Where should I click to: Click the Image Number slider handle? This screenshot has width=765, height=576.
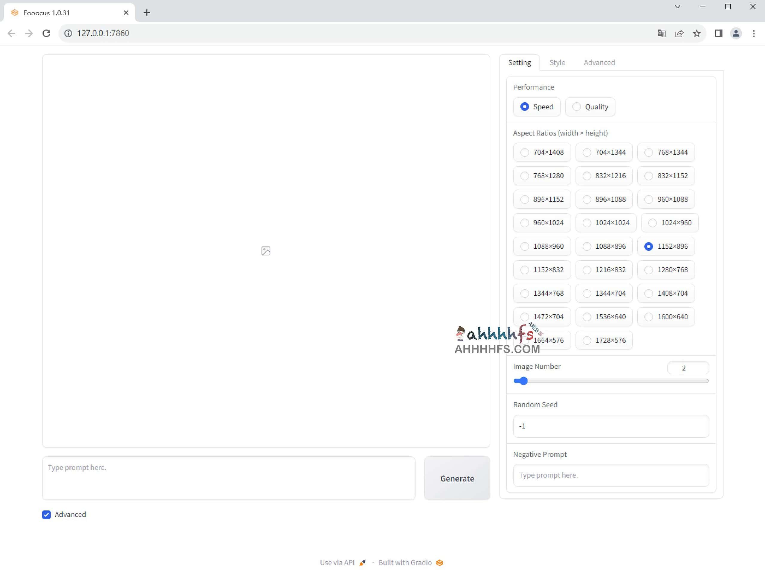(523, 381)
